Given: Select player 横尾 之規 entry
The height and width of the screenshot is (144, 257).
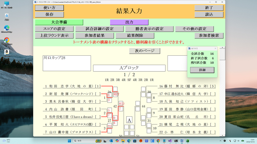Looking at the screenshot, I should click(187, 124).
